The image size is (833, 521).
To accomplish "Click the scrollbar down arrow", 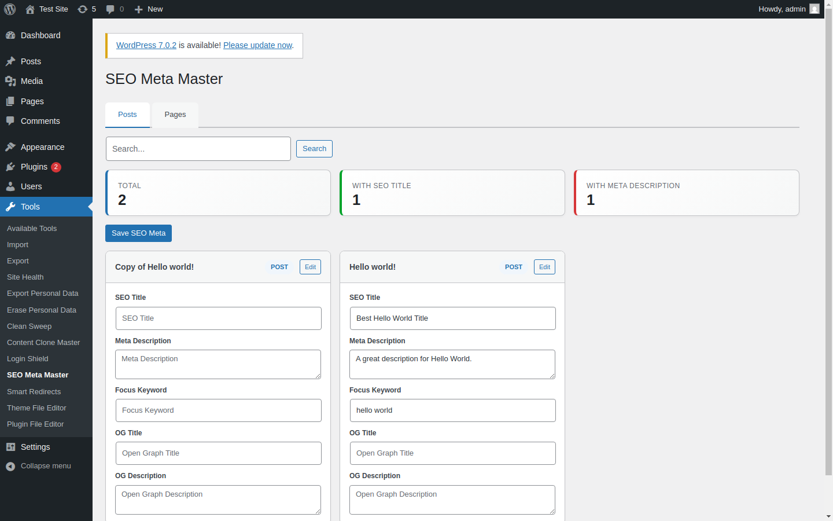I will click(x=828, y=516).
